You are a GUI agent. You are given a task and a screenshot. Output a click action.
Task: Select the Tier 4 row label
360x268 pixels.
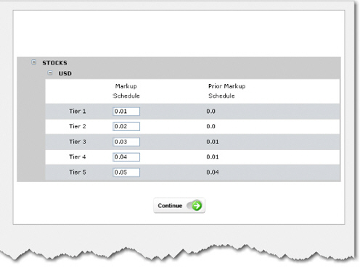pyautogui.click(x=78, y=157)
